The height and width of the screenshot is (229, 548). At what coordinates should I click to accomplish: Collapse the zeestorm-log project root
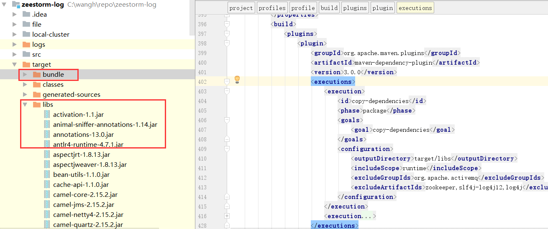[x=5, y=5]
